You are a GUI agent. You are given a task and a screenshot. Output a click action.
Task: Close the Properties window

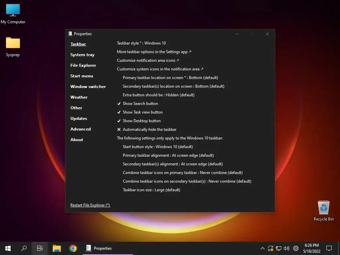click(267, 34)
